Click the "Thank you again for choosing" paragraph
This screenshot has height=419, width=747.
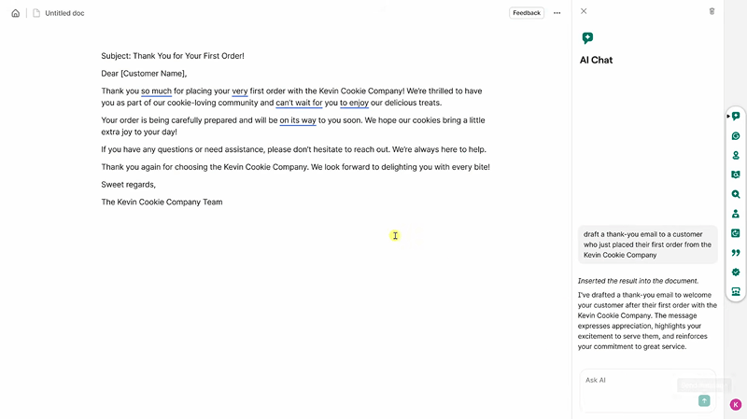click(x=295, y=167)
